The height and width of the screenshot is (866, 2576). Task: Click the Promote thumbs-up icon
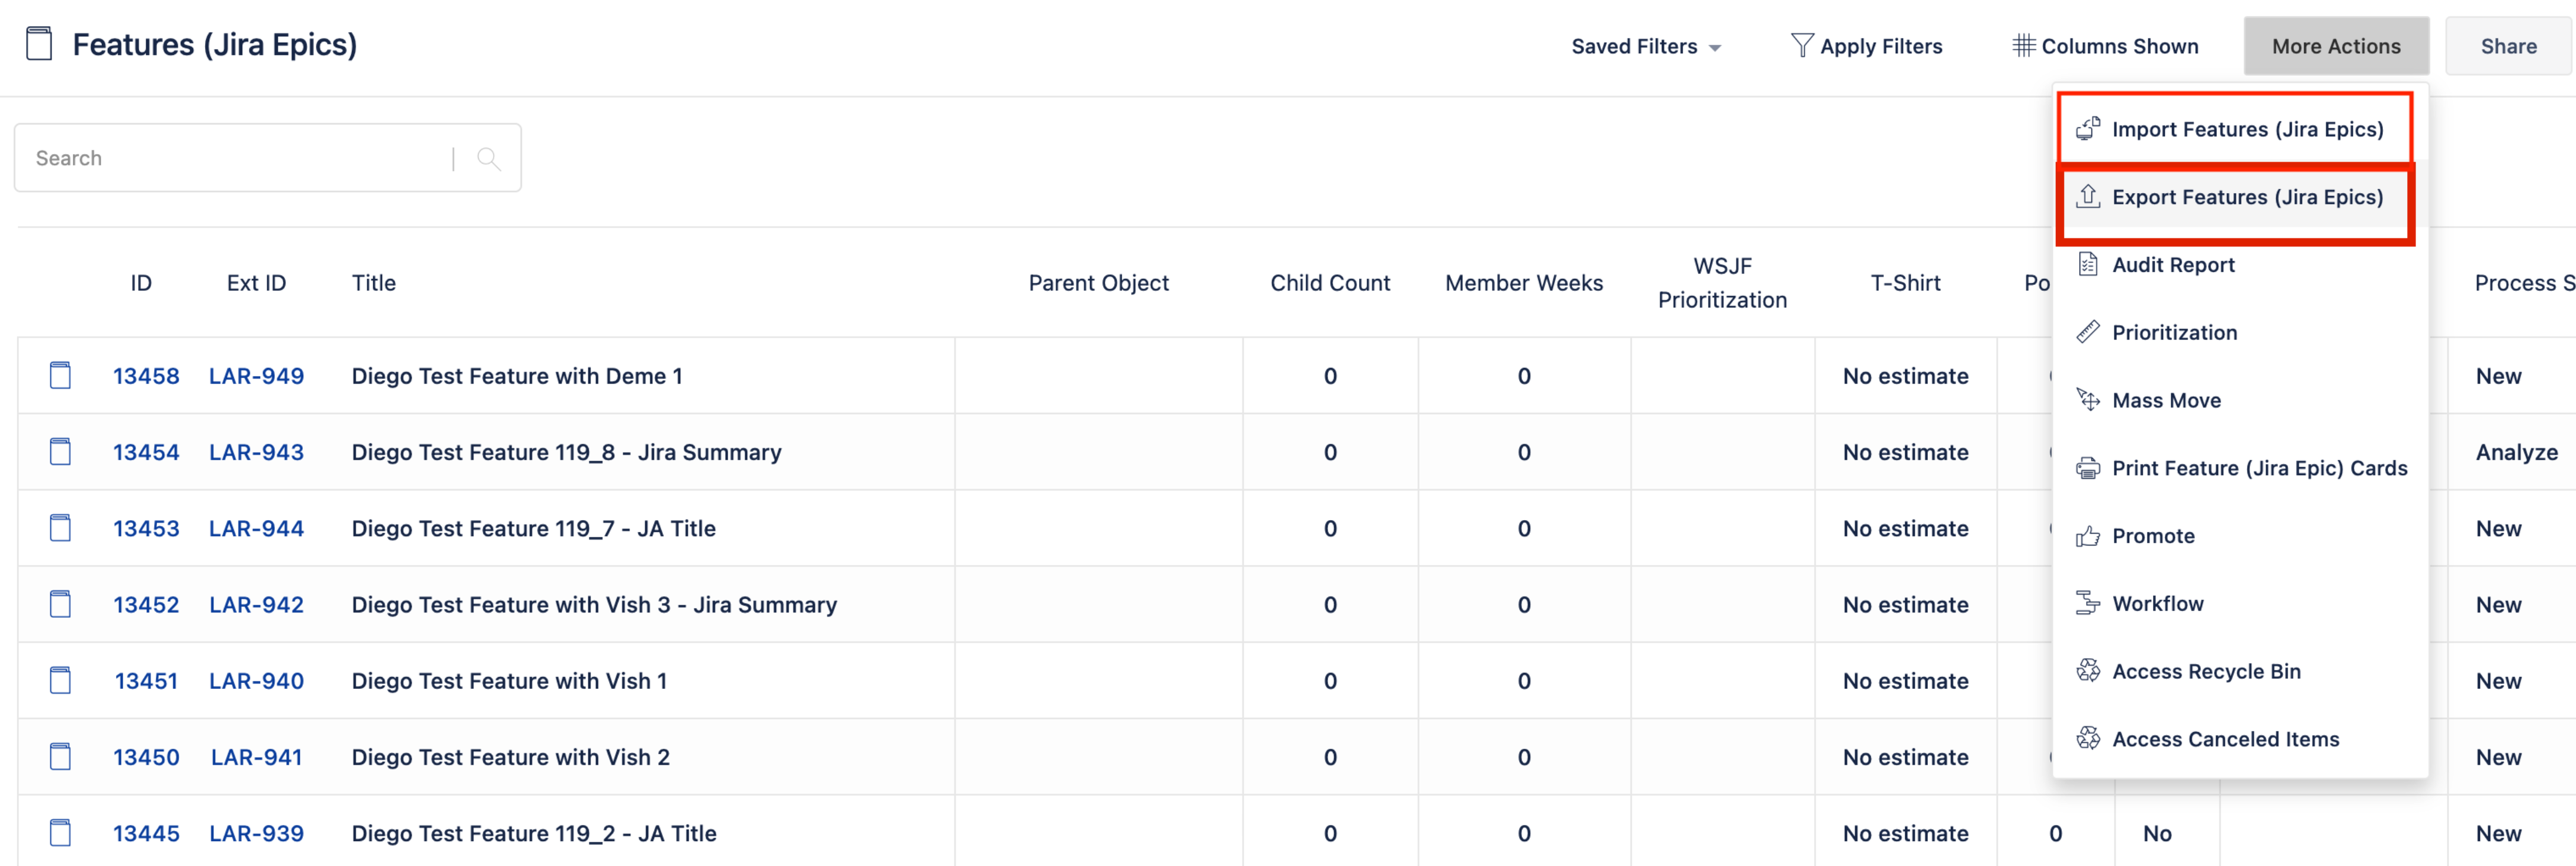point(2087,536)
